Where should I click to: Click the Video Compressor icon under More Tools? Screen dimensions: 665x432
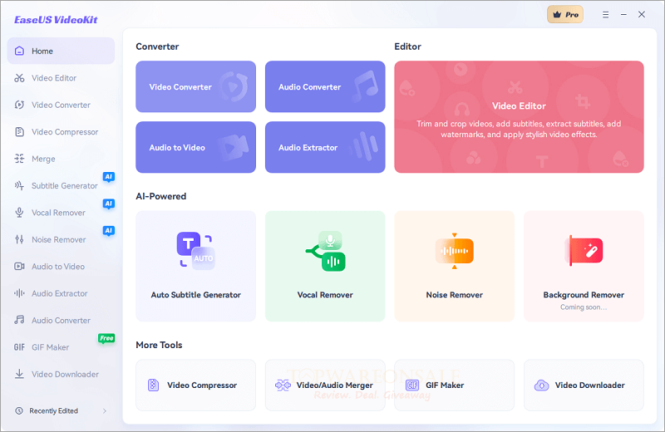(153, 385)
